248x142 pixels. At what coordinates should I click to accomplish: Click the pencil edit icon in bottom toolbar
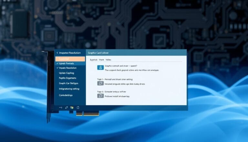(x=66, y=107)
